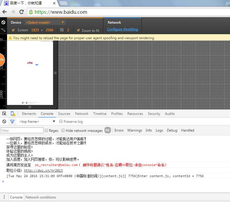The height and width of the screenshot is (202, 230).
Task: Click the console Filter text field
Action: 22,130
